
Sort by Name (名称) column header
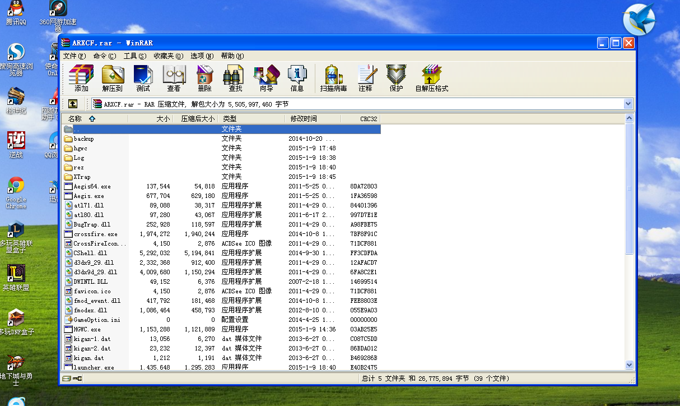(95, 119)
